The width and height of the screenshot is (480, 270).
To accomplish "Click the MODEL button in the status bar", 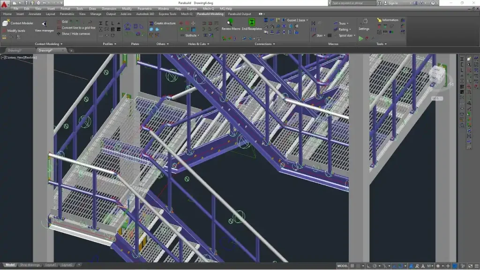I will coord(342,266).
